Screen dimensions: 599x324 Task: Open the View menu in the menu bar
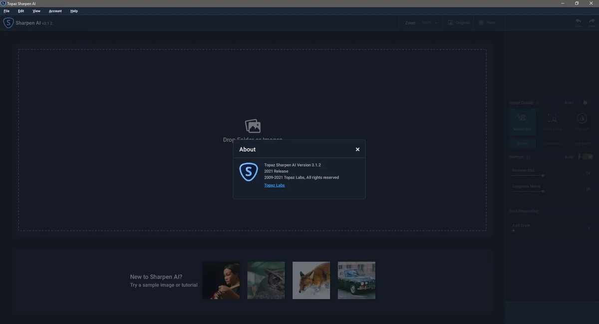click(36, 11)
